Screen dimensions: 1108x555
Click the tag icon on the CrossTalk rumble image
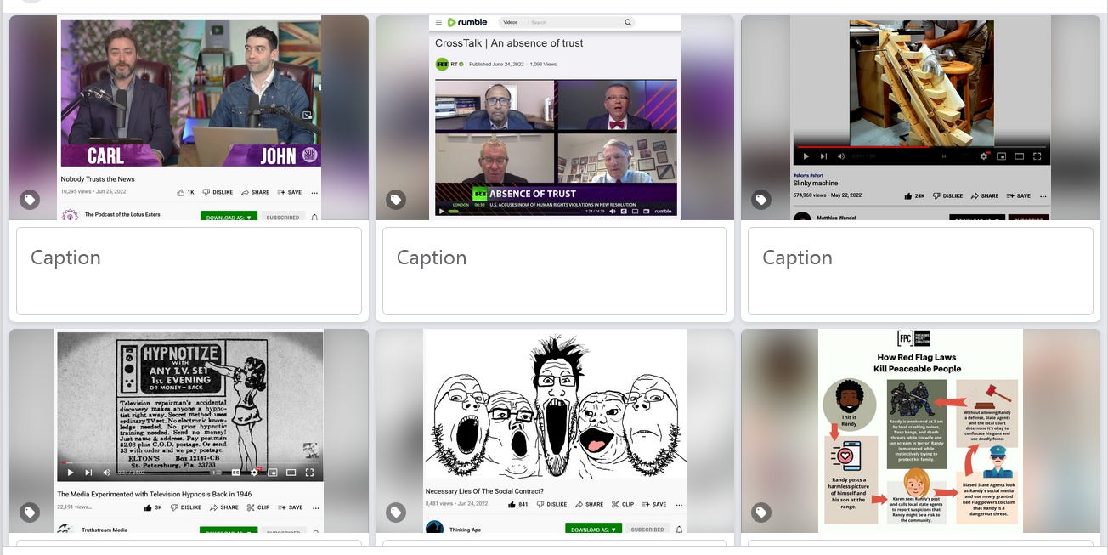396,201
